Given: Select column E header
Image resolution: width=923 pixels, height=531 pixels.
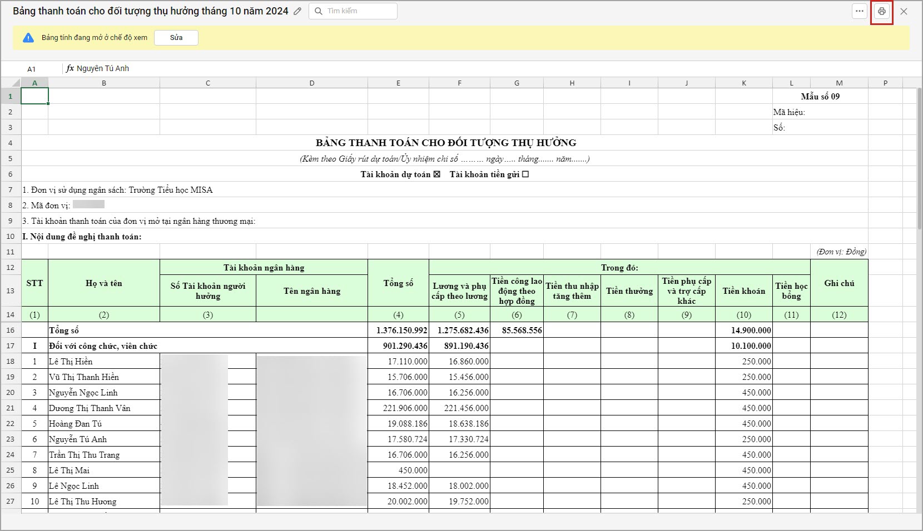Looking at the screenshot, I should tap(398, 83).
